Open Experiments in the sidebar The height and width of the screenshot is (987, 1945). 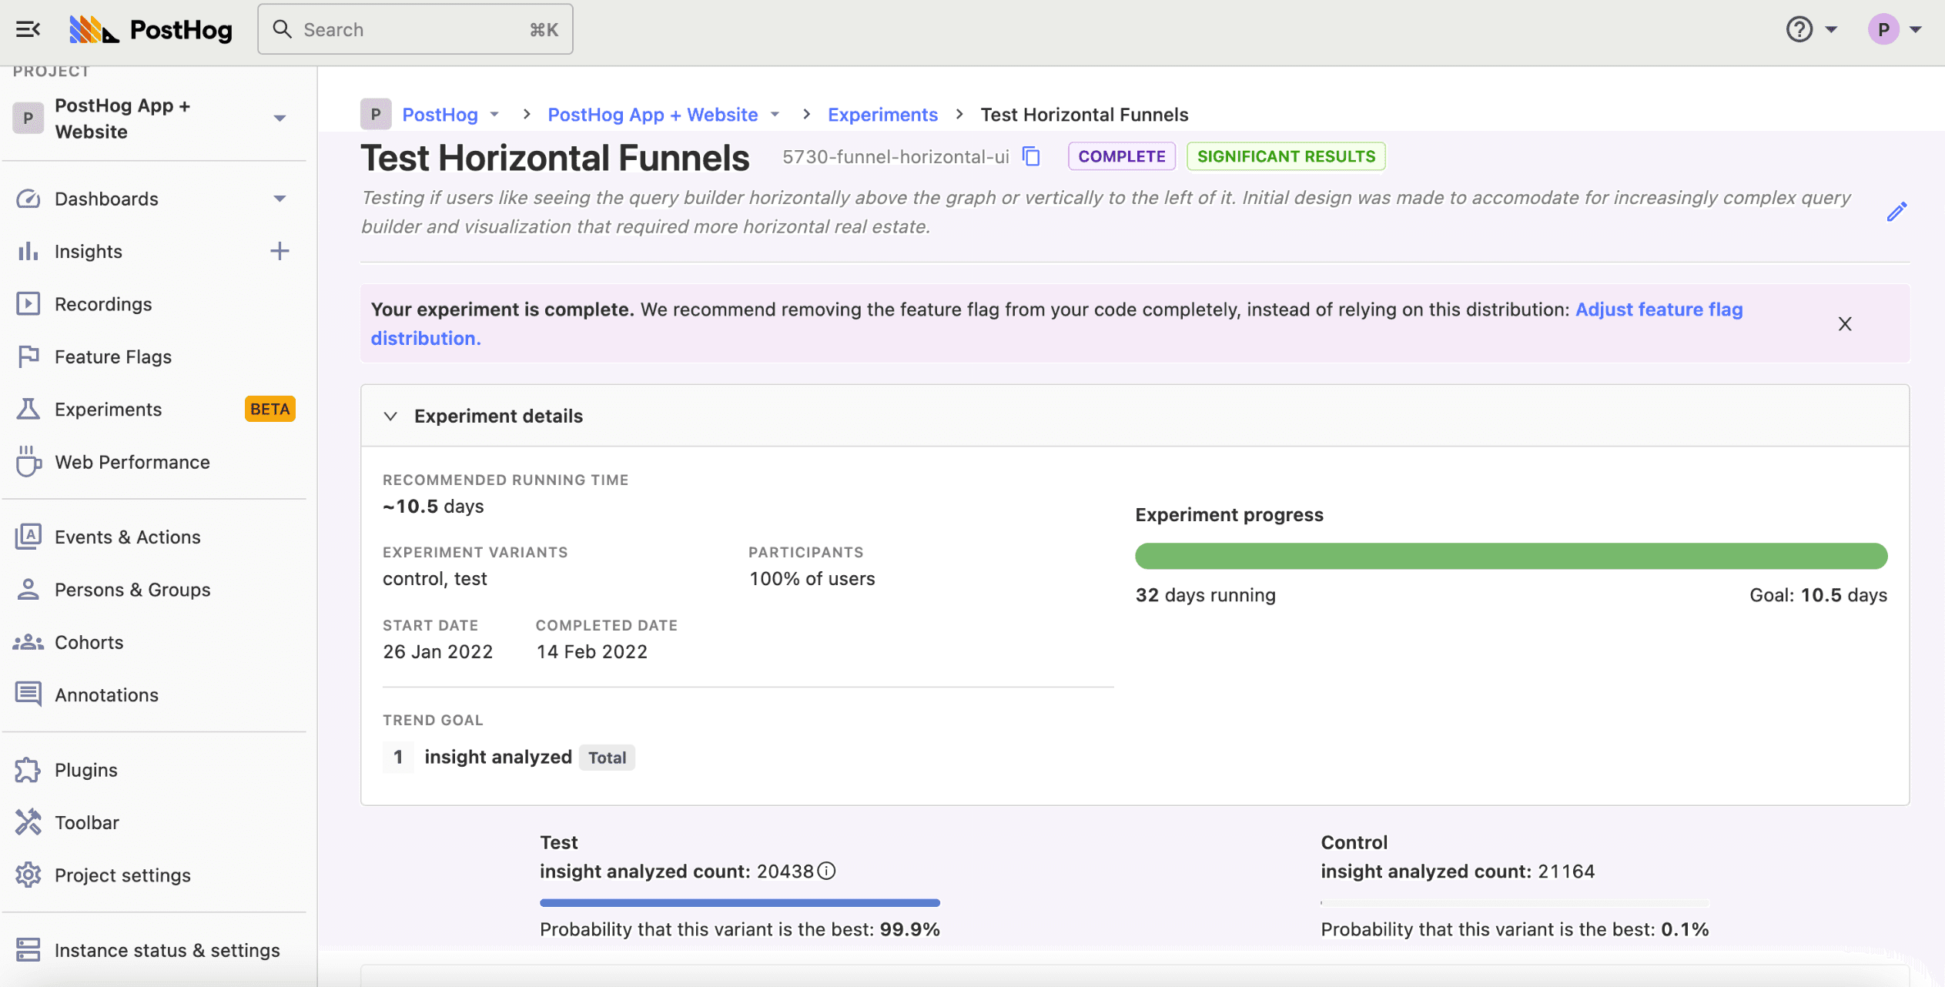(108, 409)
